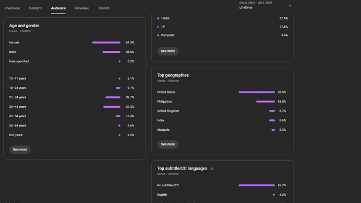The image size is (361, 203).
Task: Click See more under Top geographies
Action: click(x=168, y=144)
